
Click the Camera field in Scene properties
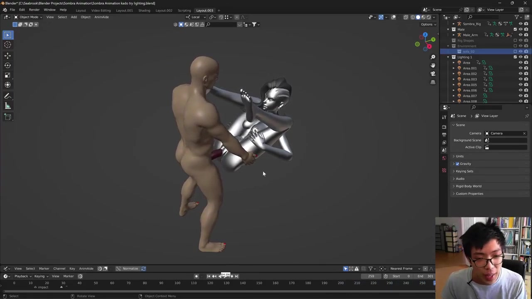point(505,133)
